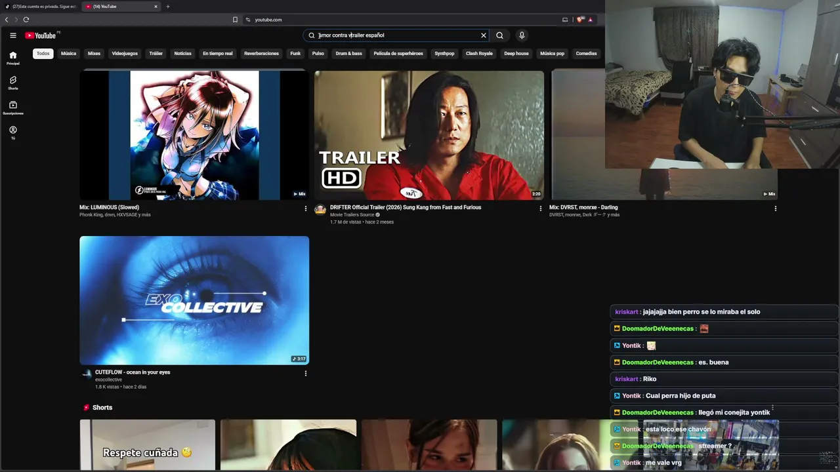The width and height of the screenshot is (840, 472).
Task: Start voice search with the microphone
Action: point(522,35)
